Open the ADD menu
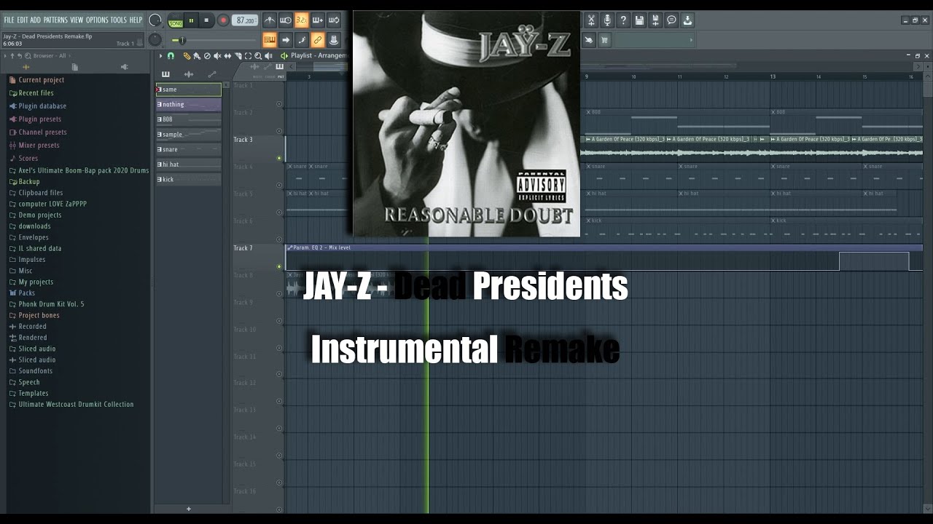The width and height of the screenshot is (933, 524). pos(36,20)
